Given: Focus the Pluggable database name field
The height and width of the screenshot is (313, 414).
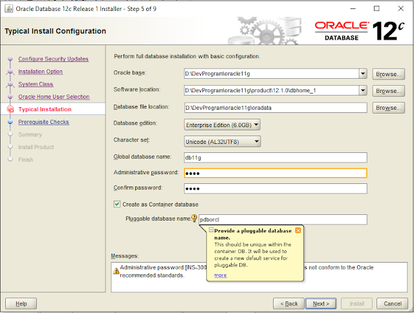Looking at the screenshot, I should tap(283, 219).
